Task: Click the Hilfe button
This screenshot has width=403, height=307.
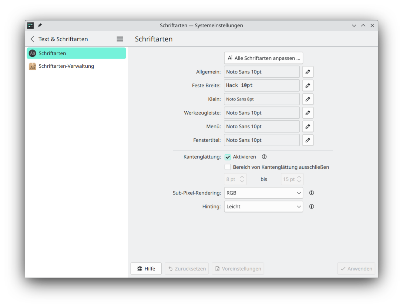Action: pyautogui.click(x=146, y=269)
